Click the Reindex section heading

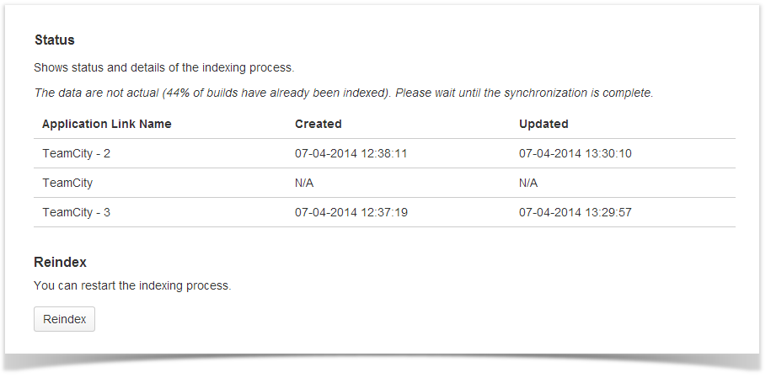click(x=60, y=262)
